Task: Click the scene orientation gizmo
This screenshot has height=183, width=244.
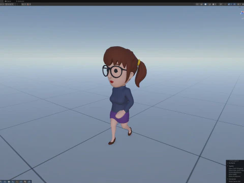Action: click(x=242, y=13)
